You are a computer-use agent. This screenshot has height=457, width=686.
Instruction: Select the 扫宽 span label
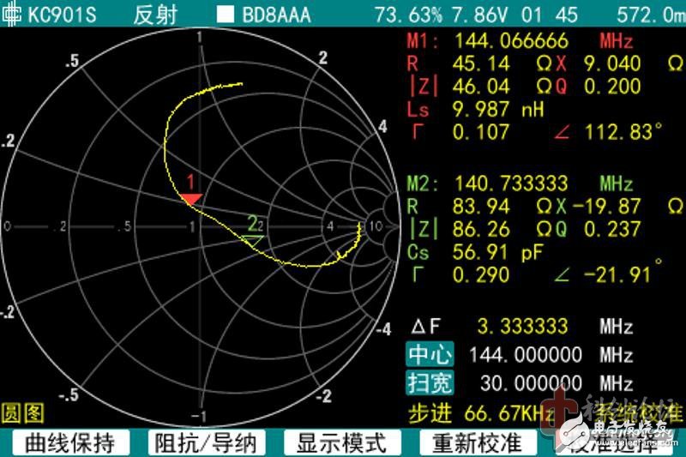pos(429,383)
